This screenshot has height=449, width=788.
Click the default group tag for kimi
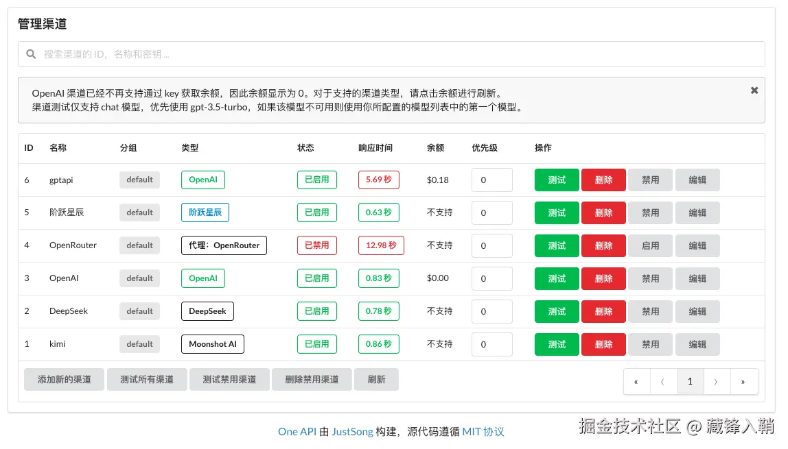(140, 344)
